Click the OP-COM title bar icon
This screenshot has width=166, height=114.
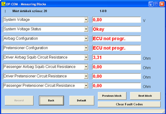tap(3, 4)
